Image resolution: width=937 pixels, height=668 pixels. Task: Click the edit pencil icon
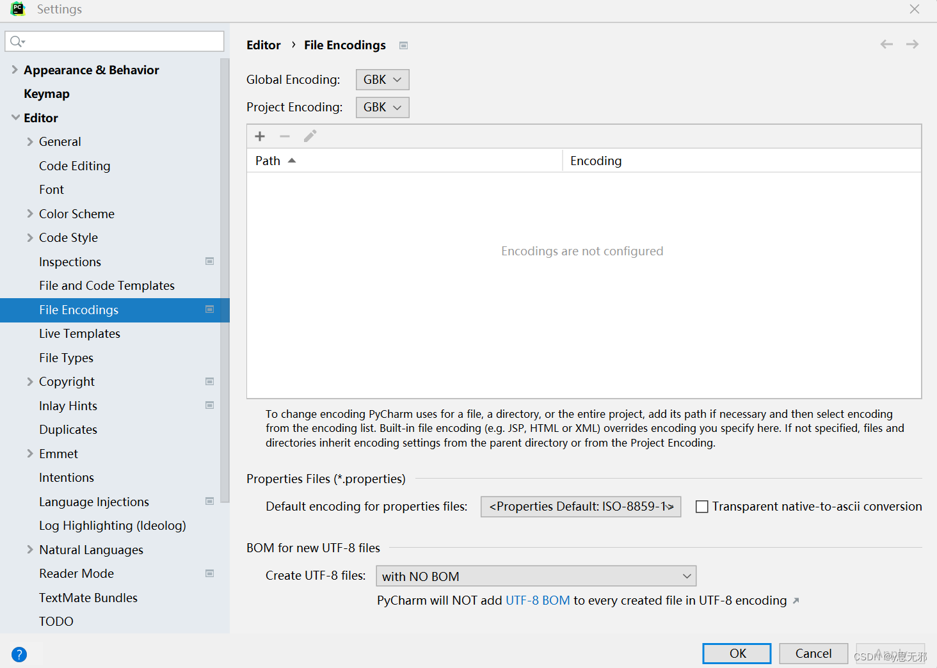(x=310, y=136)
